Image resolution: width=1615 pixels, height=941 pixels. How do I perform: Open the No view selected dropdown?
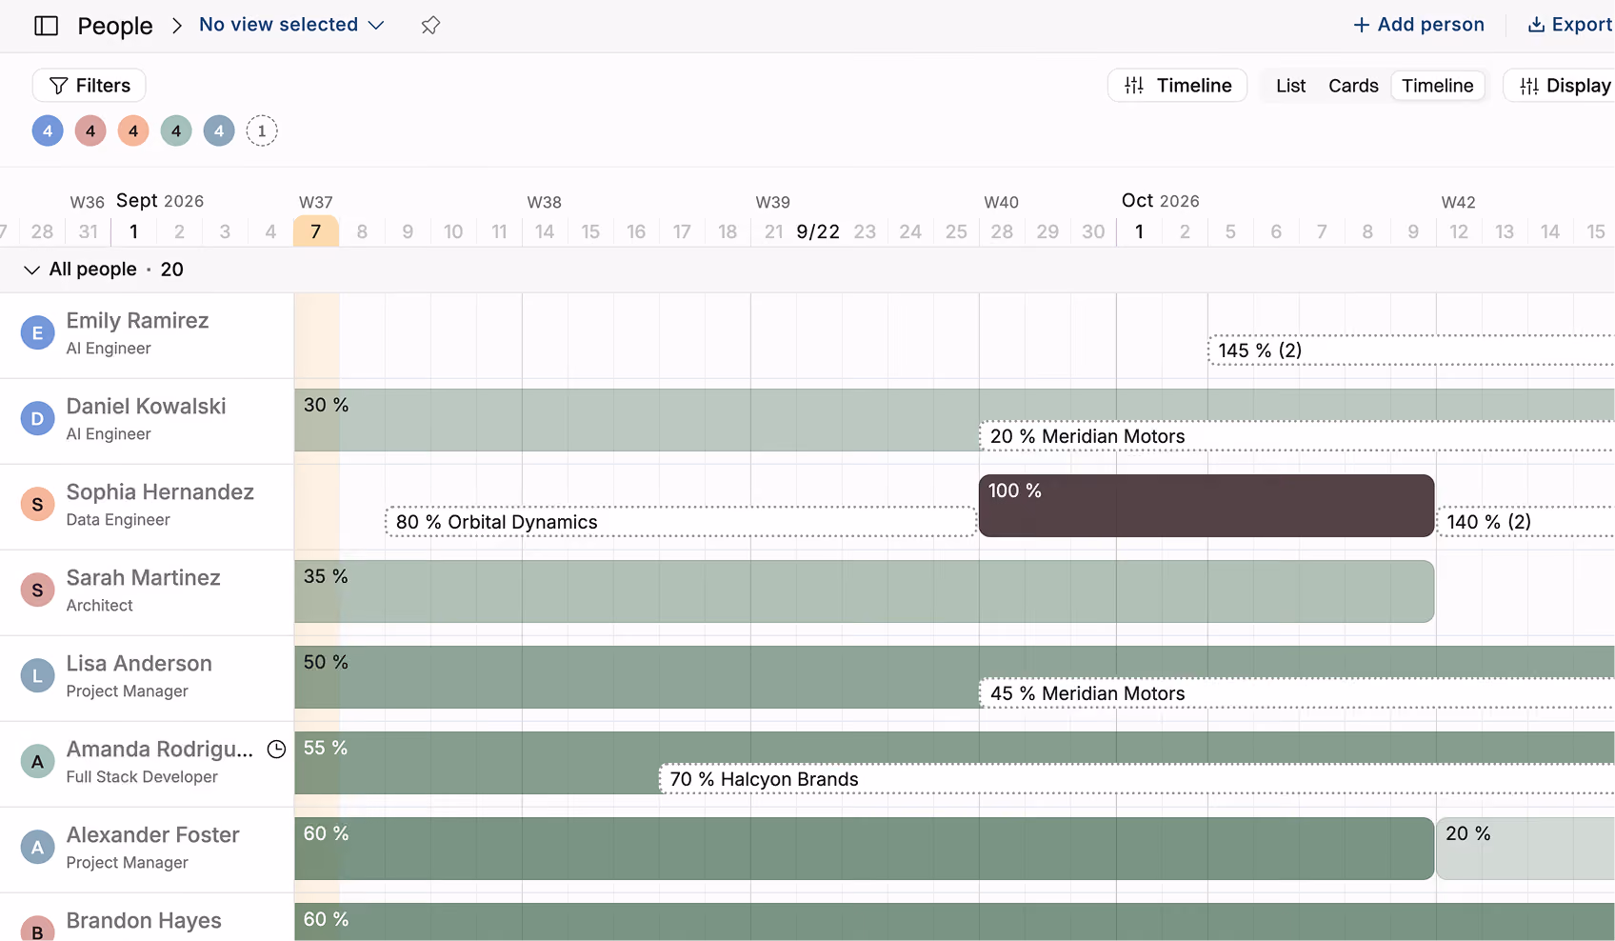[x=291, y=25]
